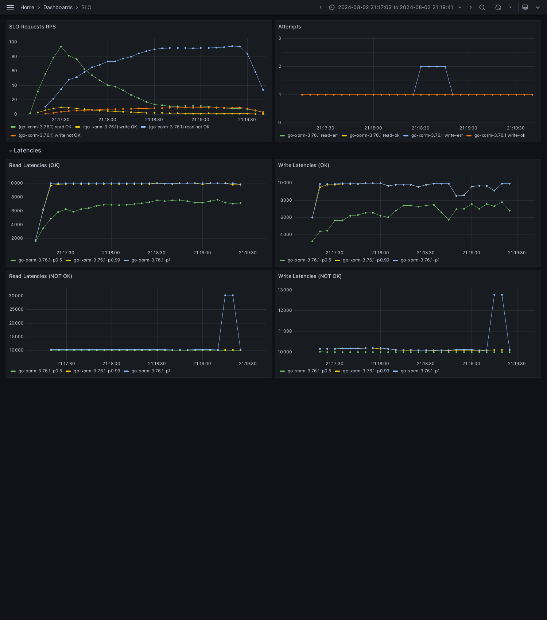This screenshot has height=620, width=547.
Task: Toggle p0.99 series in Write Latencies (NOT OK)
Action: click(366, 371)
